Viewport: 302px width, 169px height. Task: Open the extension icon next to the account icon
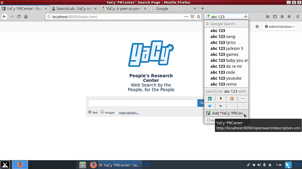tap(289, 17)
